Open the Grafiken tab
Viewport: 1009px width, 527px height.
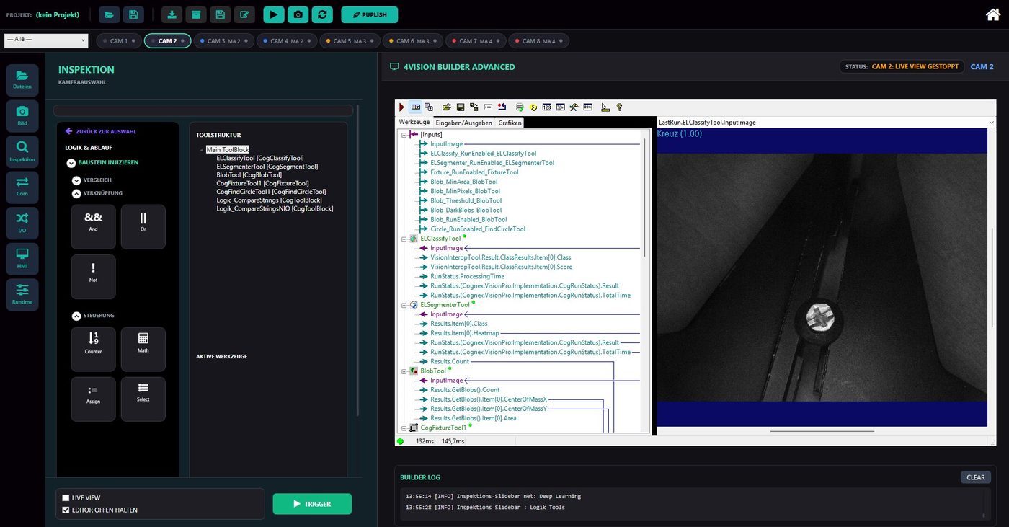(x=510, y=123)
